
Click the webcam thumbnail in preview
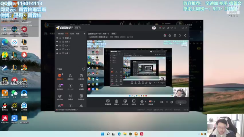(x=181, y=92)
